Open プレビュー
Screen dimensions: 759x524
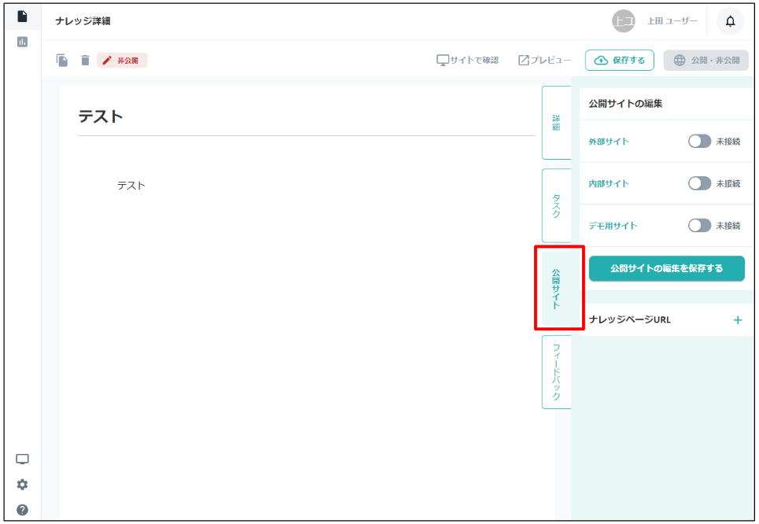pyautogui.click(x=544, y=61)
